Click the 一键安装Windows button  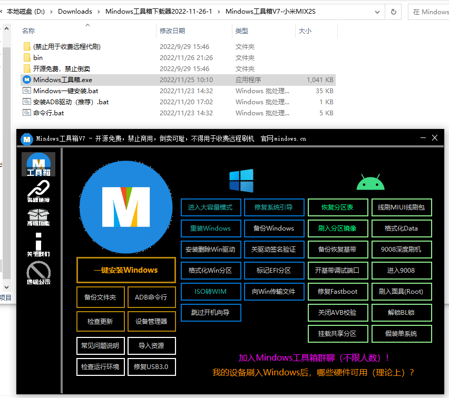[x=126, y=270]
